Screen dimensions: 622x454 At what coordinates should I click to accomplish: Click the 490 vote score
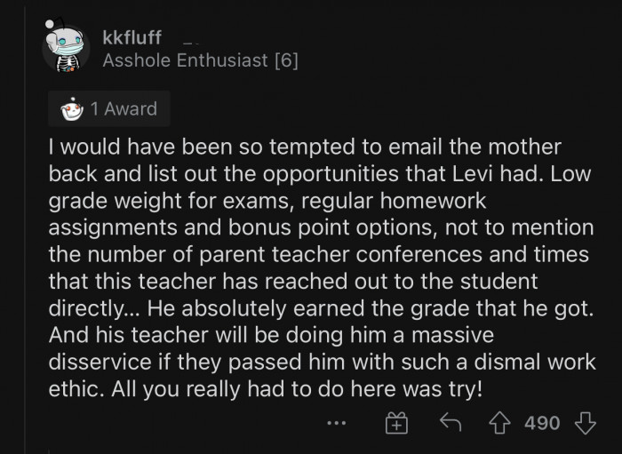(x=542, y=424)
